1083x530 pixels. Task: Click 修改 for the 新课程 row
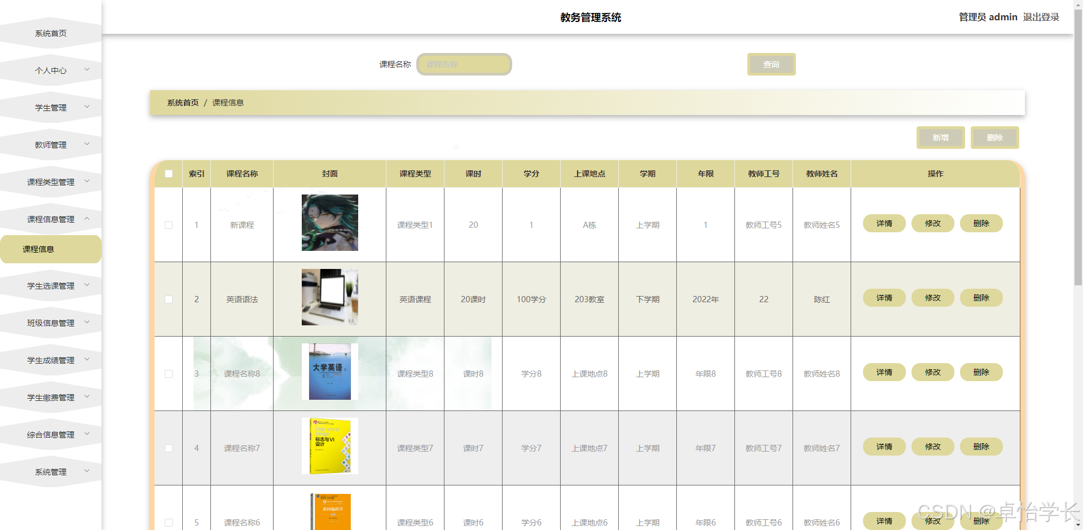932,223
